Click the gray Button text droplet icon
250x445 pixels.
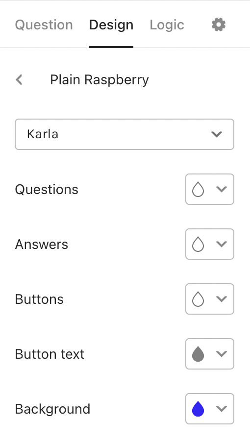coord(198,354)
